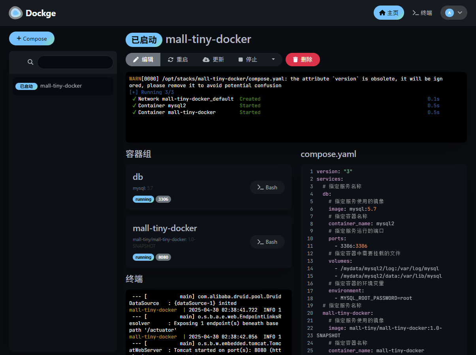Click 'image: mysql:5.7' line in editor
The height and width of the screenshot is (355, 476).
point(352,209)
